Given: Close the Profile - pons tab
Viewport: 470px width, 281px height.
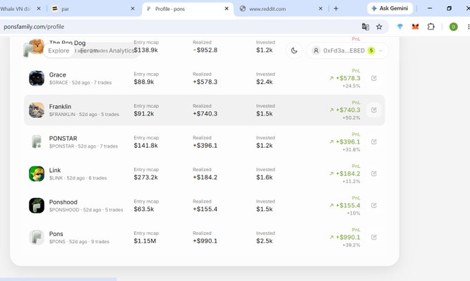Looking at the screenshot, I should 227,9.
